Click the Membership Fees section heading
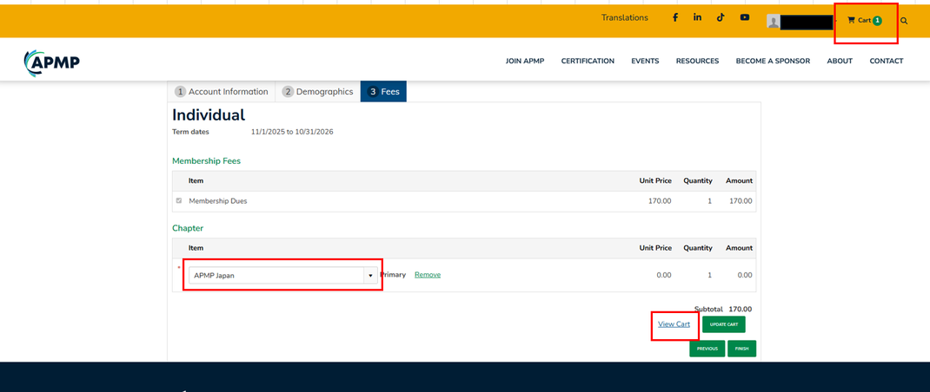930x392 pixels. point(206,161)
